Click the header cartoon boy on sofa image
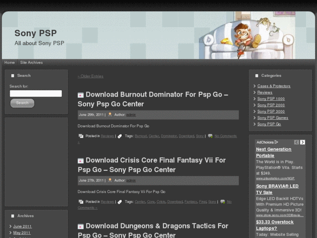317x238 pixels. (x=248, y=35)
